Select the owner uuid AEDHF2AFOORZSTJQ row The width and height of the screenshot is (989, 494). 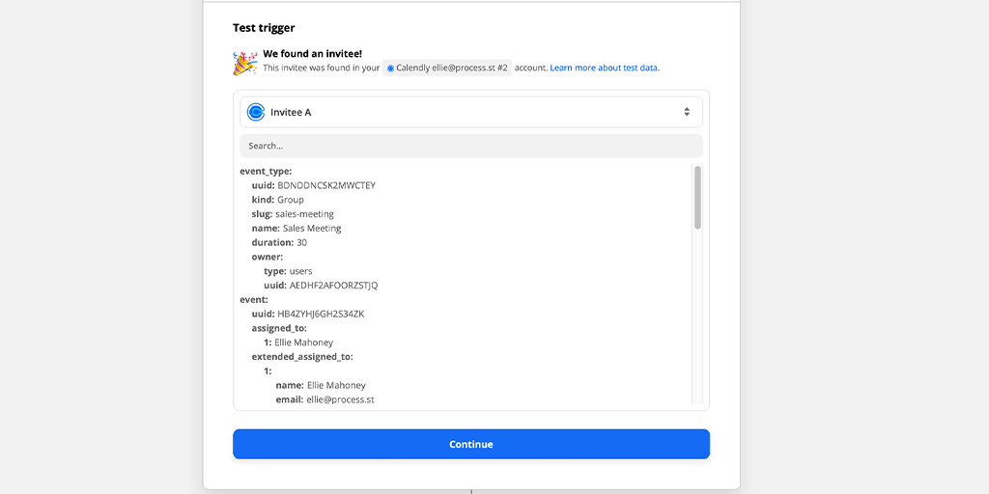[321, 286]
